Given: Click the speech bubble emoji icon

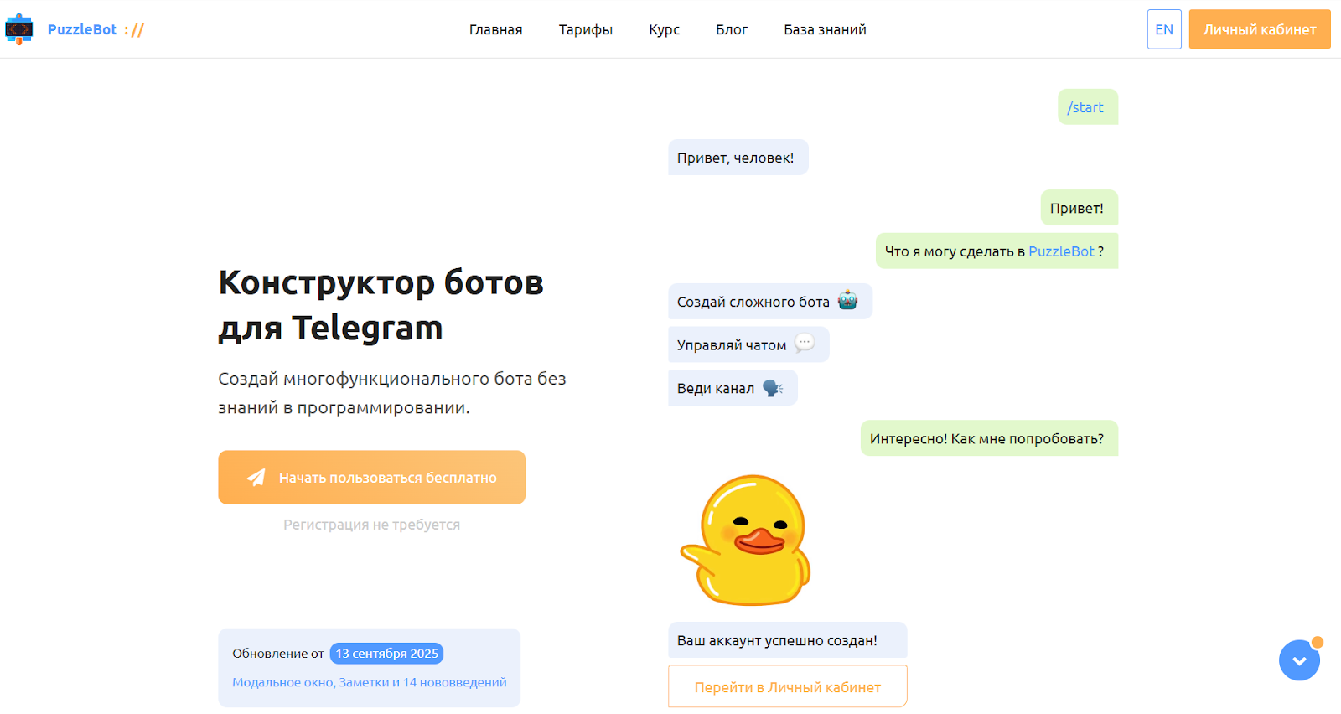Looking at the screenshot, I should tap(804, 344).
